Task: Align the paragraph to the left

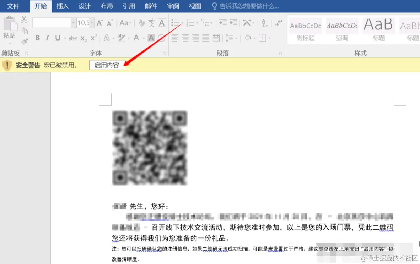Action: tap(175, 38)
